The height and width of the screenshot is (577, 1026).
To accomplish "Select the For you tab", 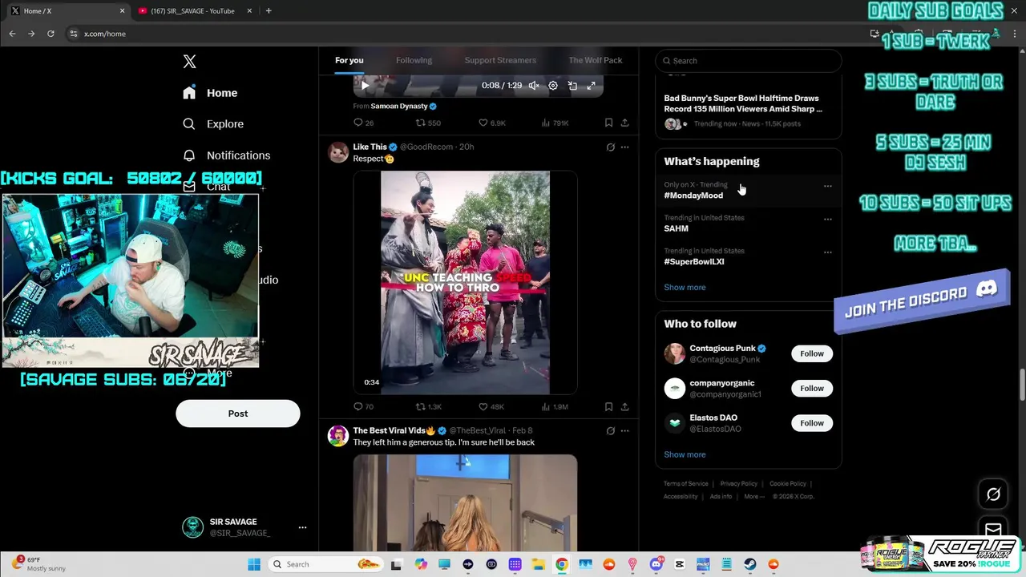I will pos(349,60).
